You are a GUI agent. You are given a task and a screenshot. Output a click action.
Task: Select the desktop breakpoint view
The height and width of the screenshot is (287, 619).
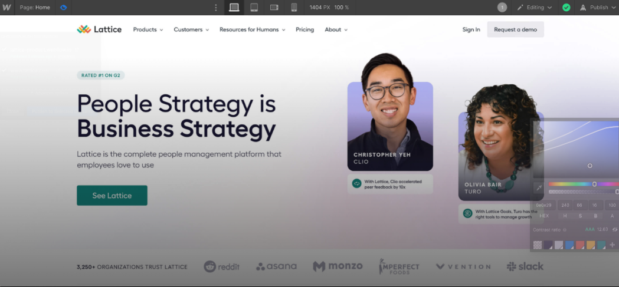pyautogui.click(x=234, y=8)
